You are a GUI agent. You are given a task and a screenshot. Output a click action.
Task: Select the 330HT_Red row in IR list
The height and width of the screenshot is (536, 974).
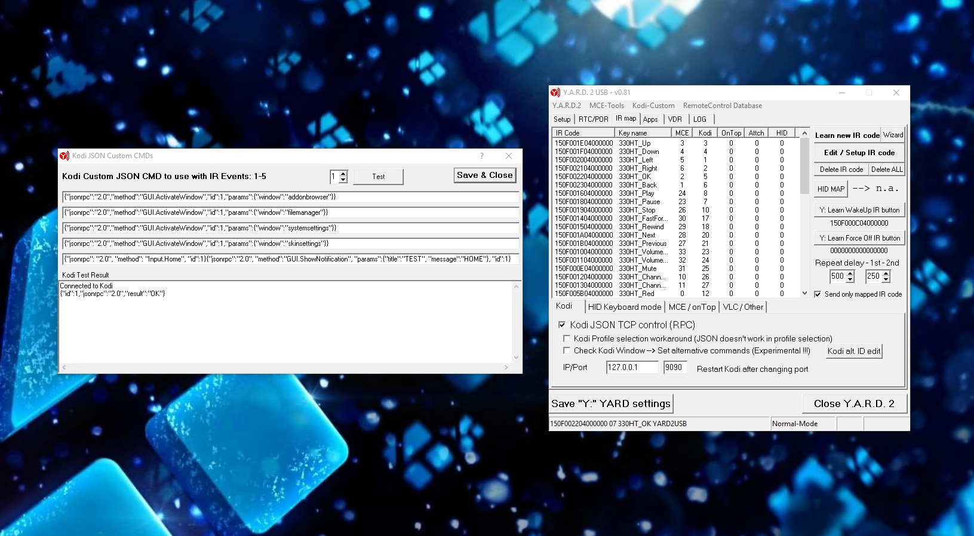click(676, 294)
